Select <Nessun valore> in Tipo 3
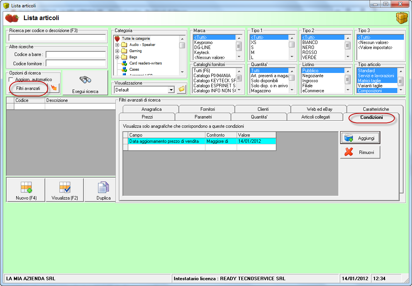This screenshot has height=286, width=412. click(x=380, y=42)
